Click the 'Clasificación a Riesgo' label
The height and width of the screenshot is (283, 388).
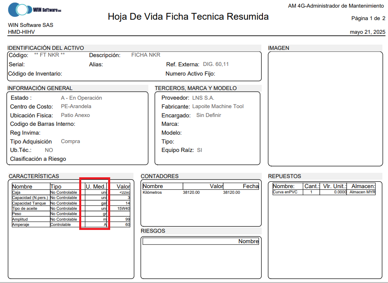38,159
